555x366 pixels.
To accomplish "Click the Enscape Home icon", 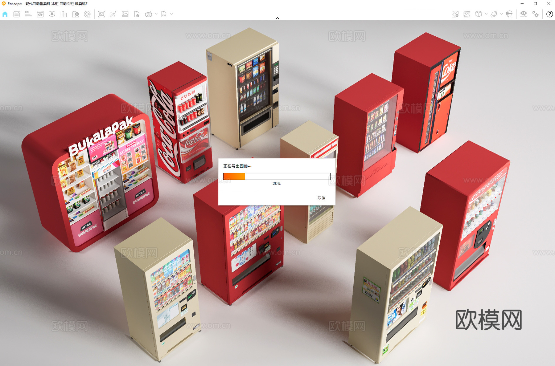I will (5, 14).
